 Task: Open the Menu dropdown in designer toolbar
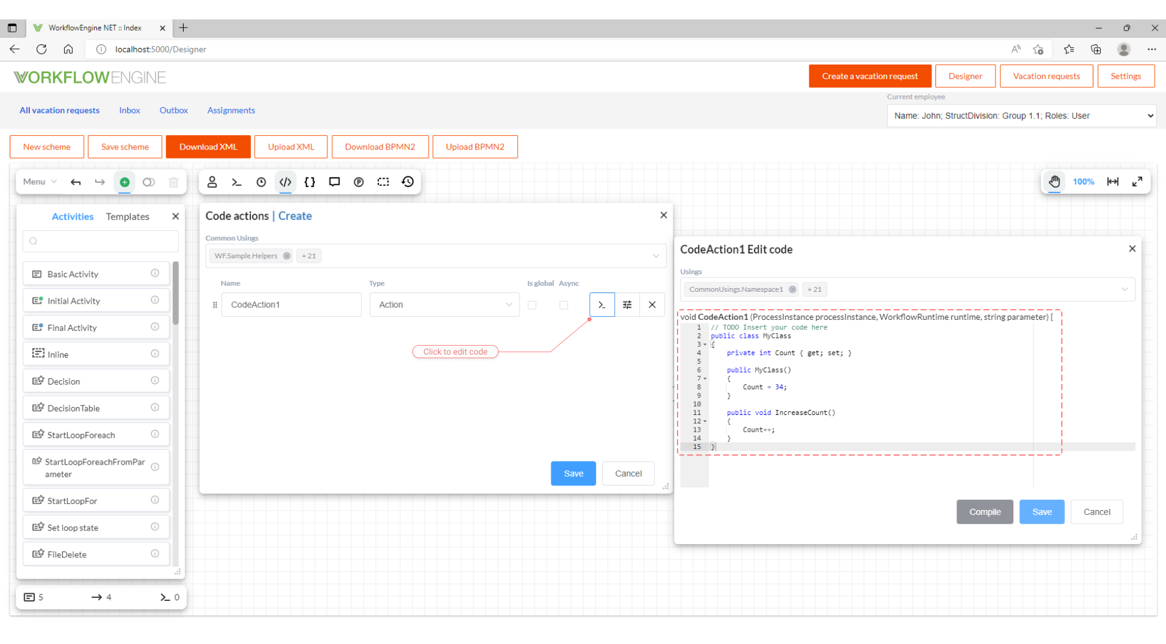tap(40, 182)
